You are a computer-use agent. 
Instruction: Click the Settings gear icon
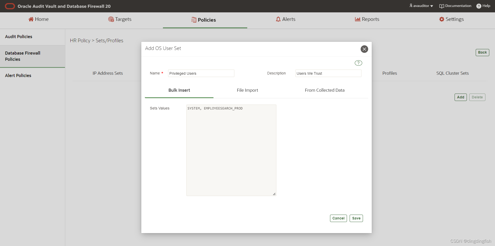pos(442,19)
